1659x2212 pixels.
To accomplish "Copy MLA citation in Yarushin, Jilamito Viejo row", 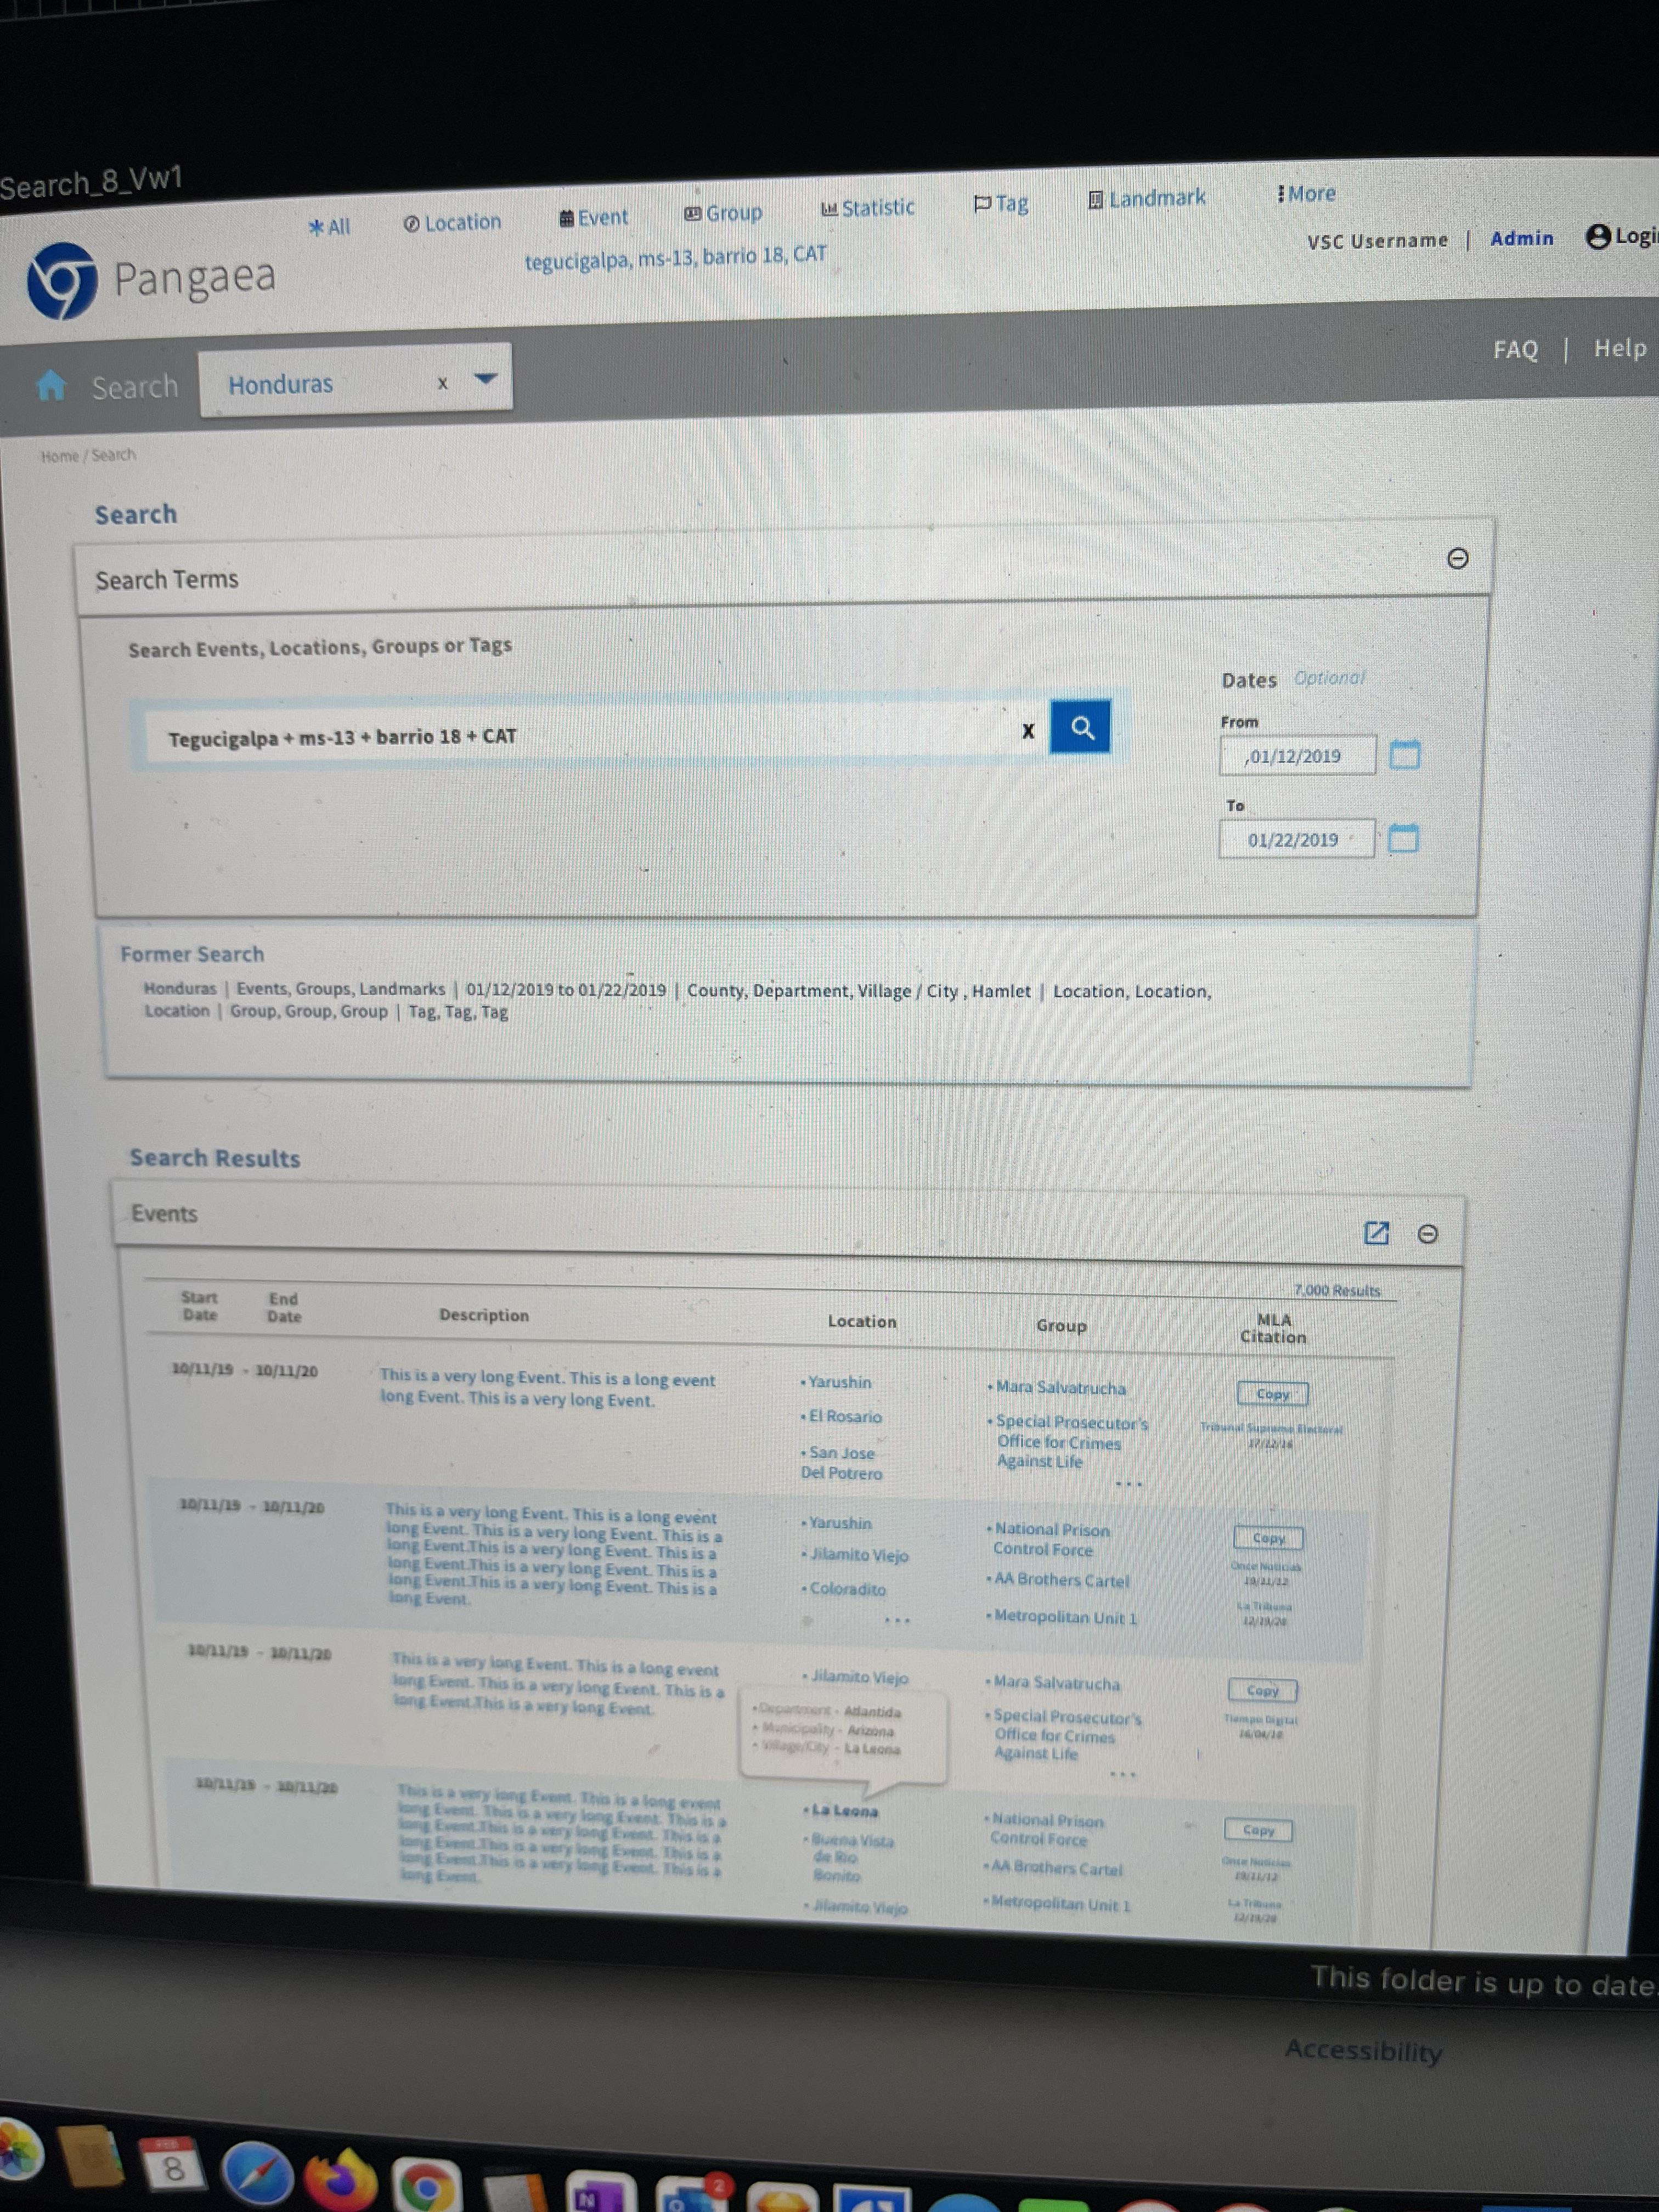I will pyautogui.click(x=1268, y=1538).
